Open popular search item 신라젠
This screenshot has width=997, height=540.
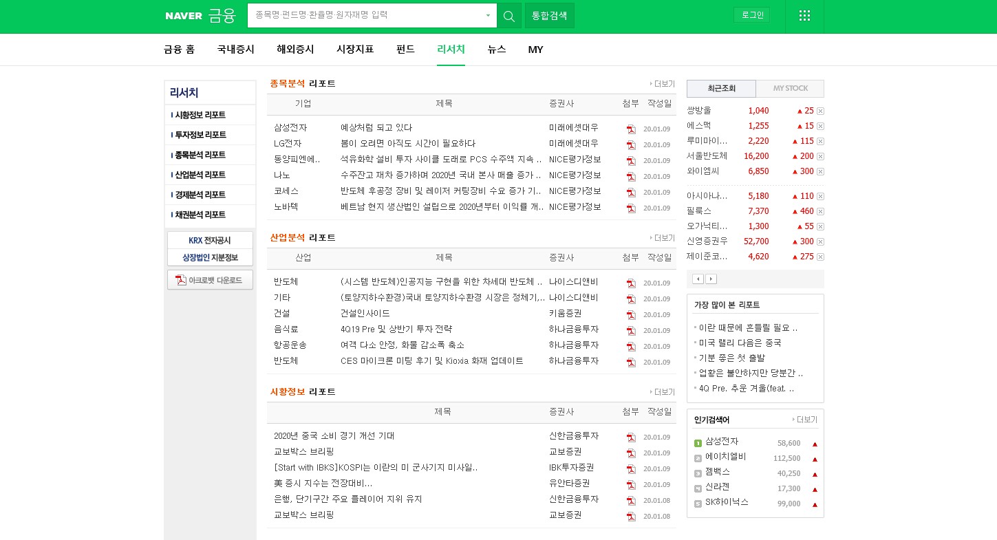tap(718, 487)
